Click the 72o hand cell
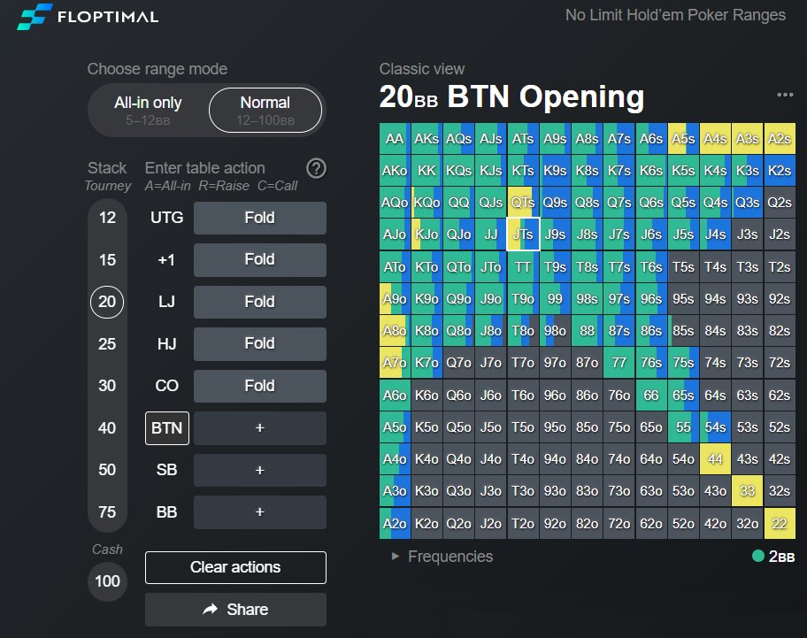The height and width of the screenshot is (638, 807). click(619, 524)
